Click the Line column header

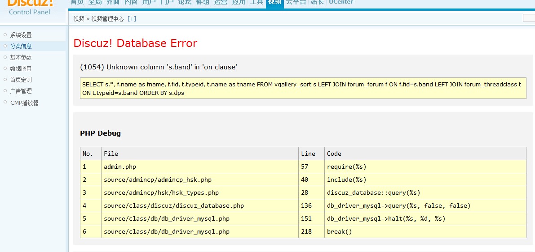tap(311, 154)
